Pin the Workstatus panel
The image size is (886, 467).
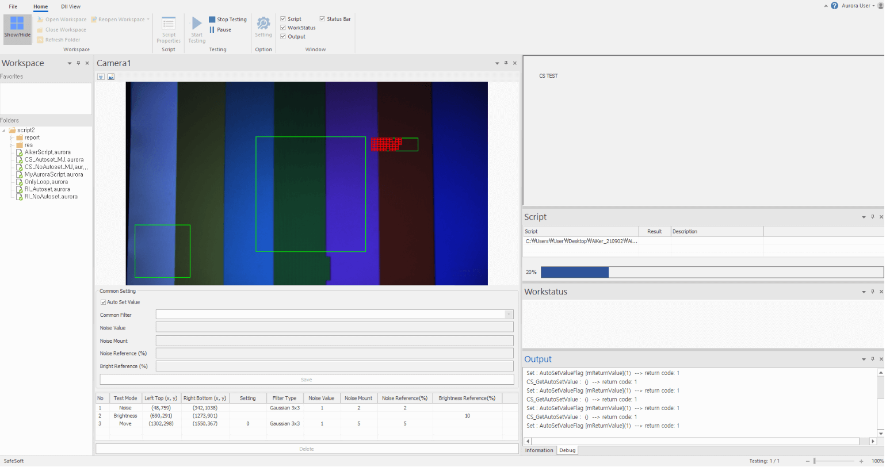pyautogui.click(x=872, y=292)
